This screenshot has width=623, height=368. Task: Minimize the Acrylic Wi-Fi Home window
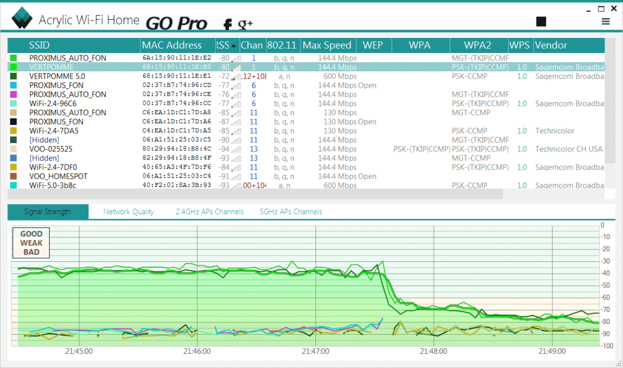click(588, 10)
